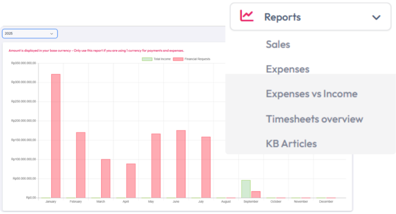The image size is (396, 214).
Task: Select Expenses in the Reports submenu
Action: 287,69
